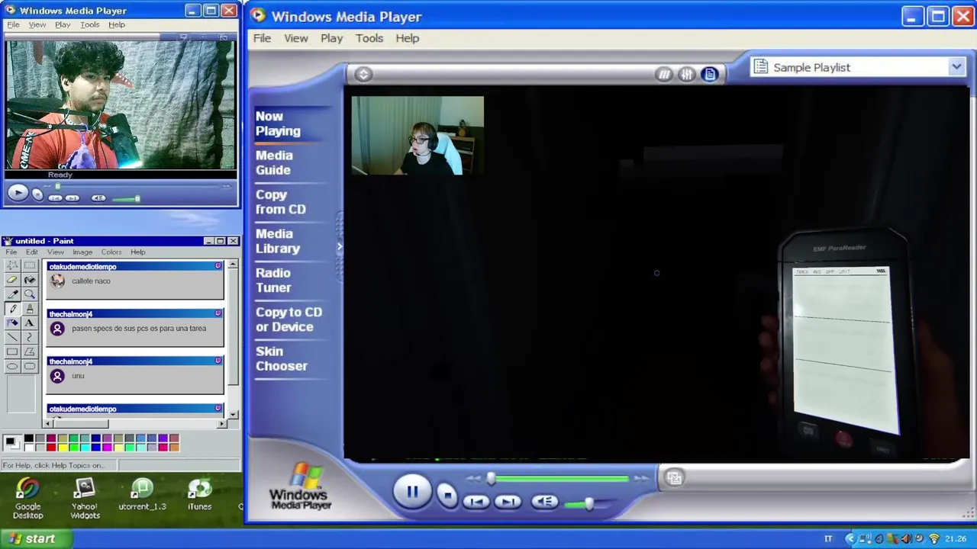Collapse the taskbar panel arrow in Media Player

tap(340, 247)
